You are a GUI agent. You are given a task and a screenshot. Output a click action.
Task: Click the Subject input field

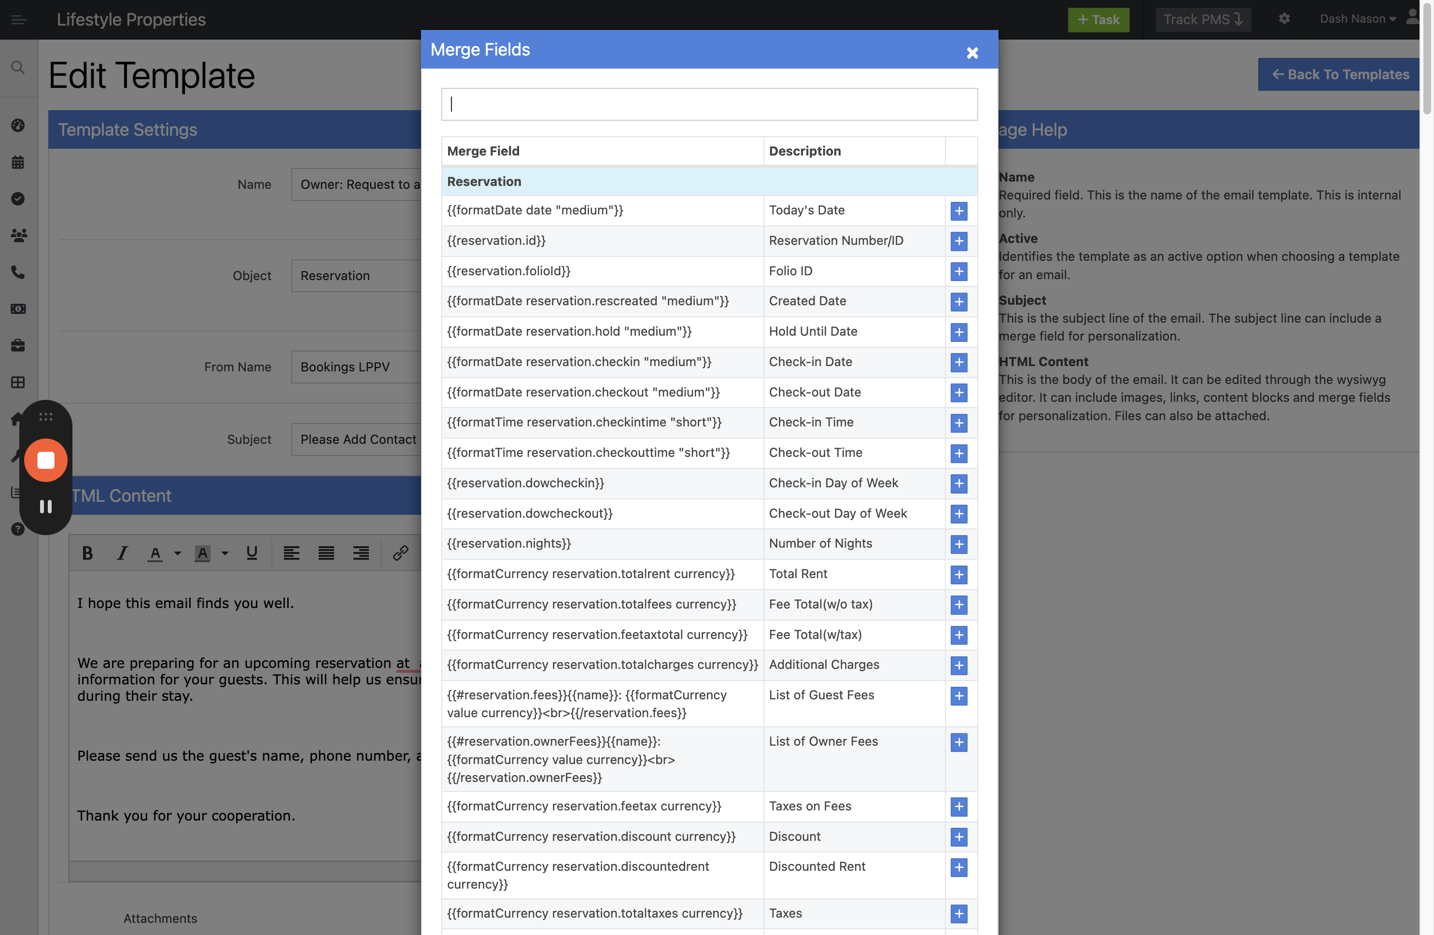click(355, 439)
